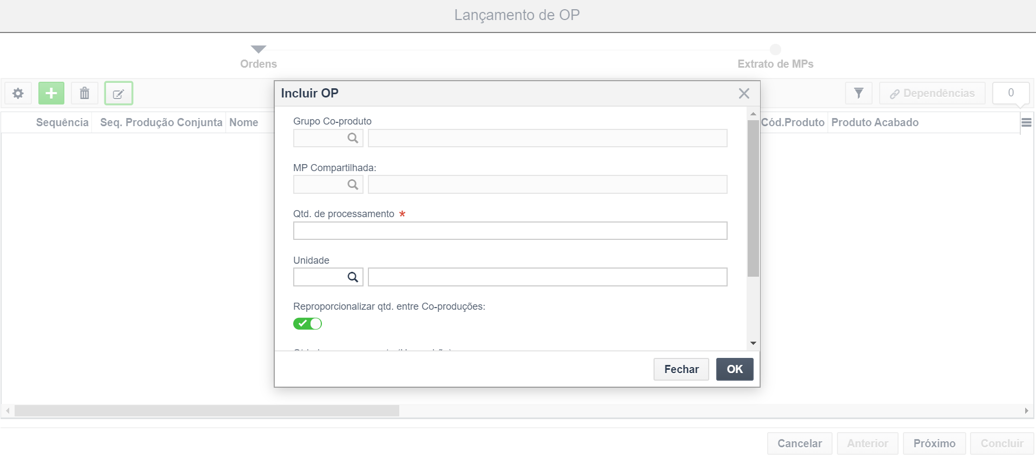1036x470 pixels.
Task: Click Unidade lookup magnifier icon
Action: point(353,277)
